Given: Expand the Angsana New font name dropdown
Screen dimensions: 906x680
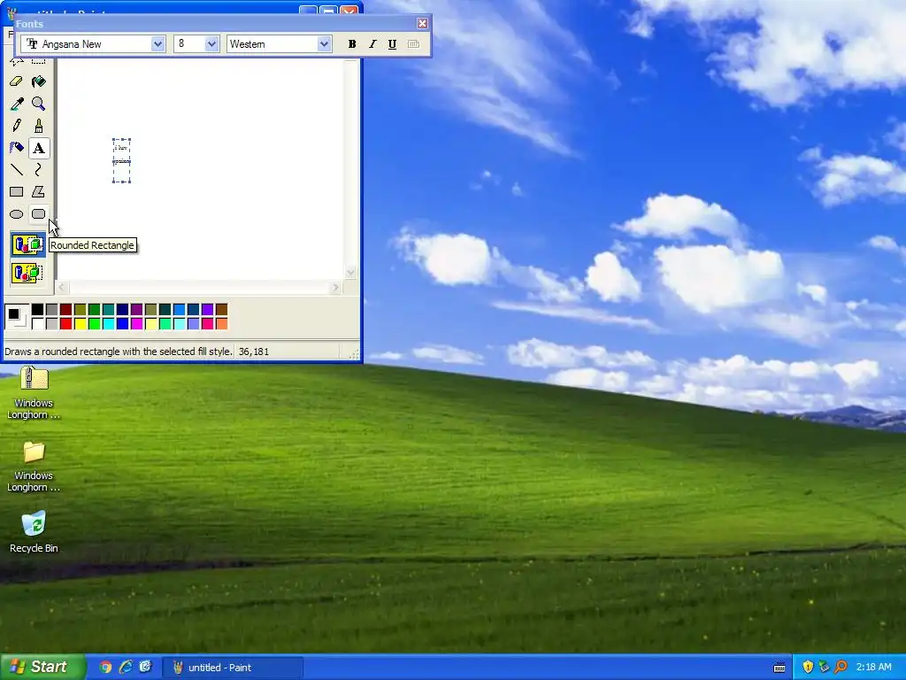Looking at the screenshot, I should pyautogui.click(x=157, y=44).
